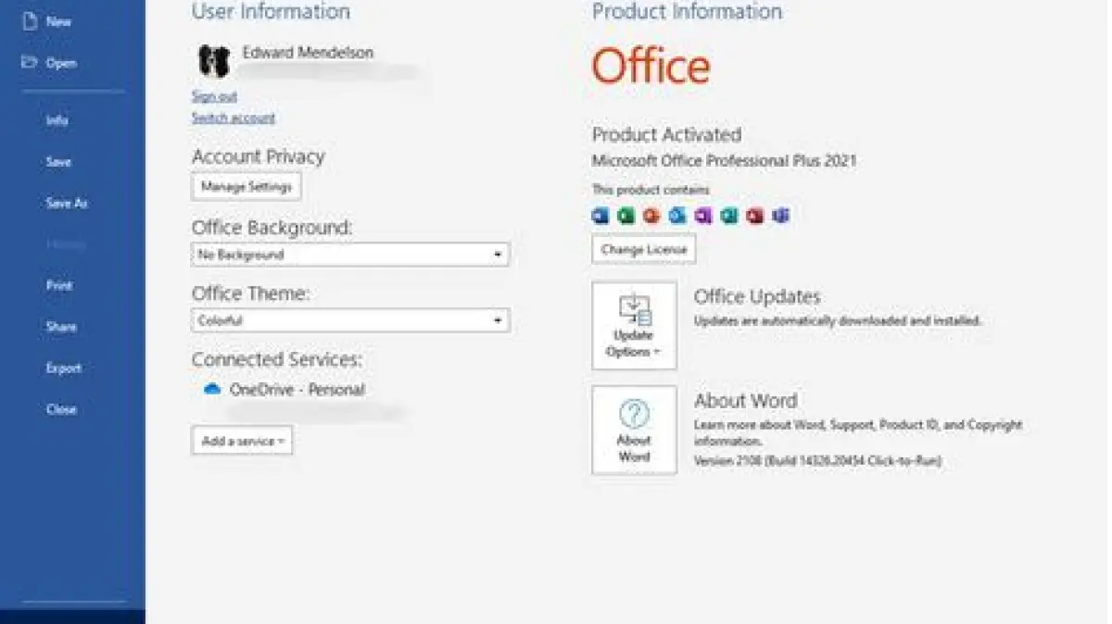Click the Teams app icon
The width and height of the screenshot is (1112, 624).
point(781,216)
